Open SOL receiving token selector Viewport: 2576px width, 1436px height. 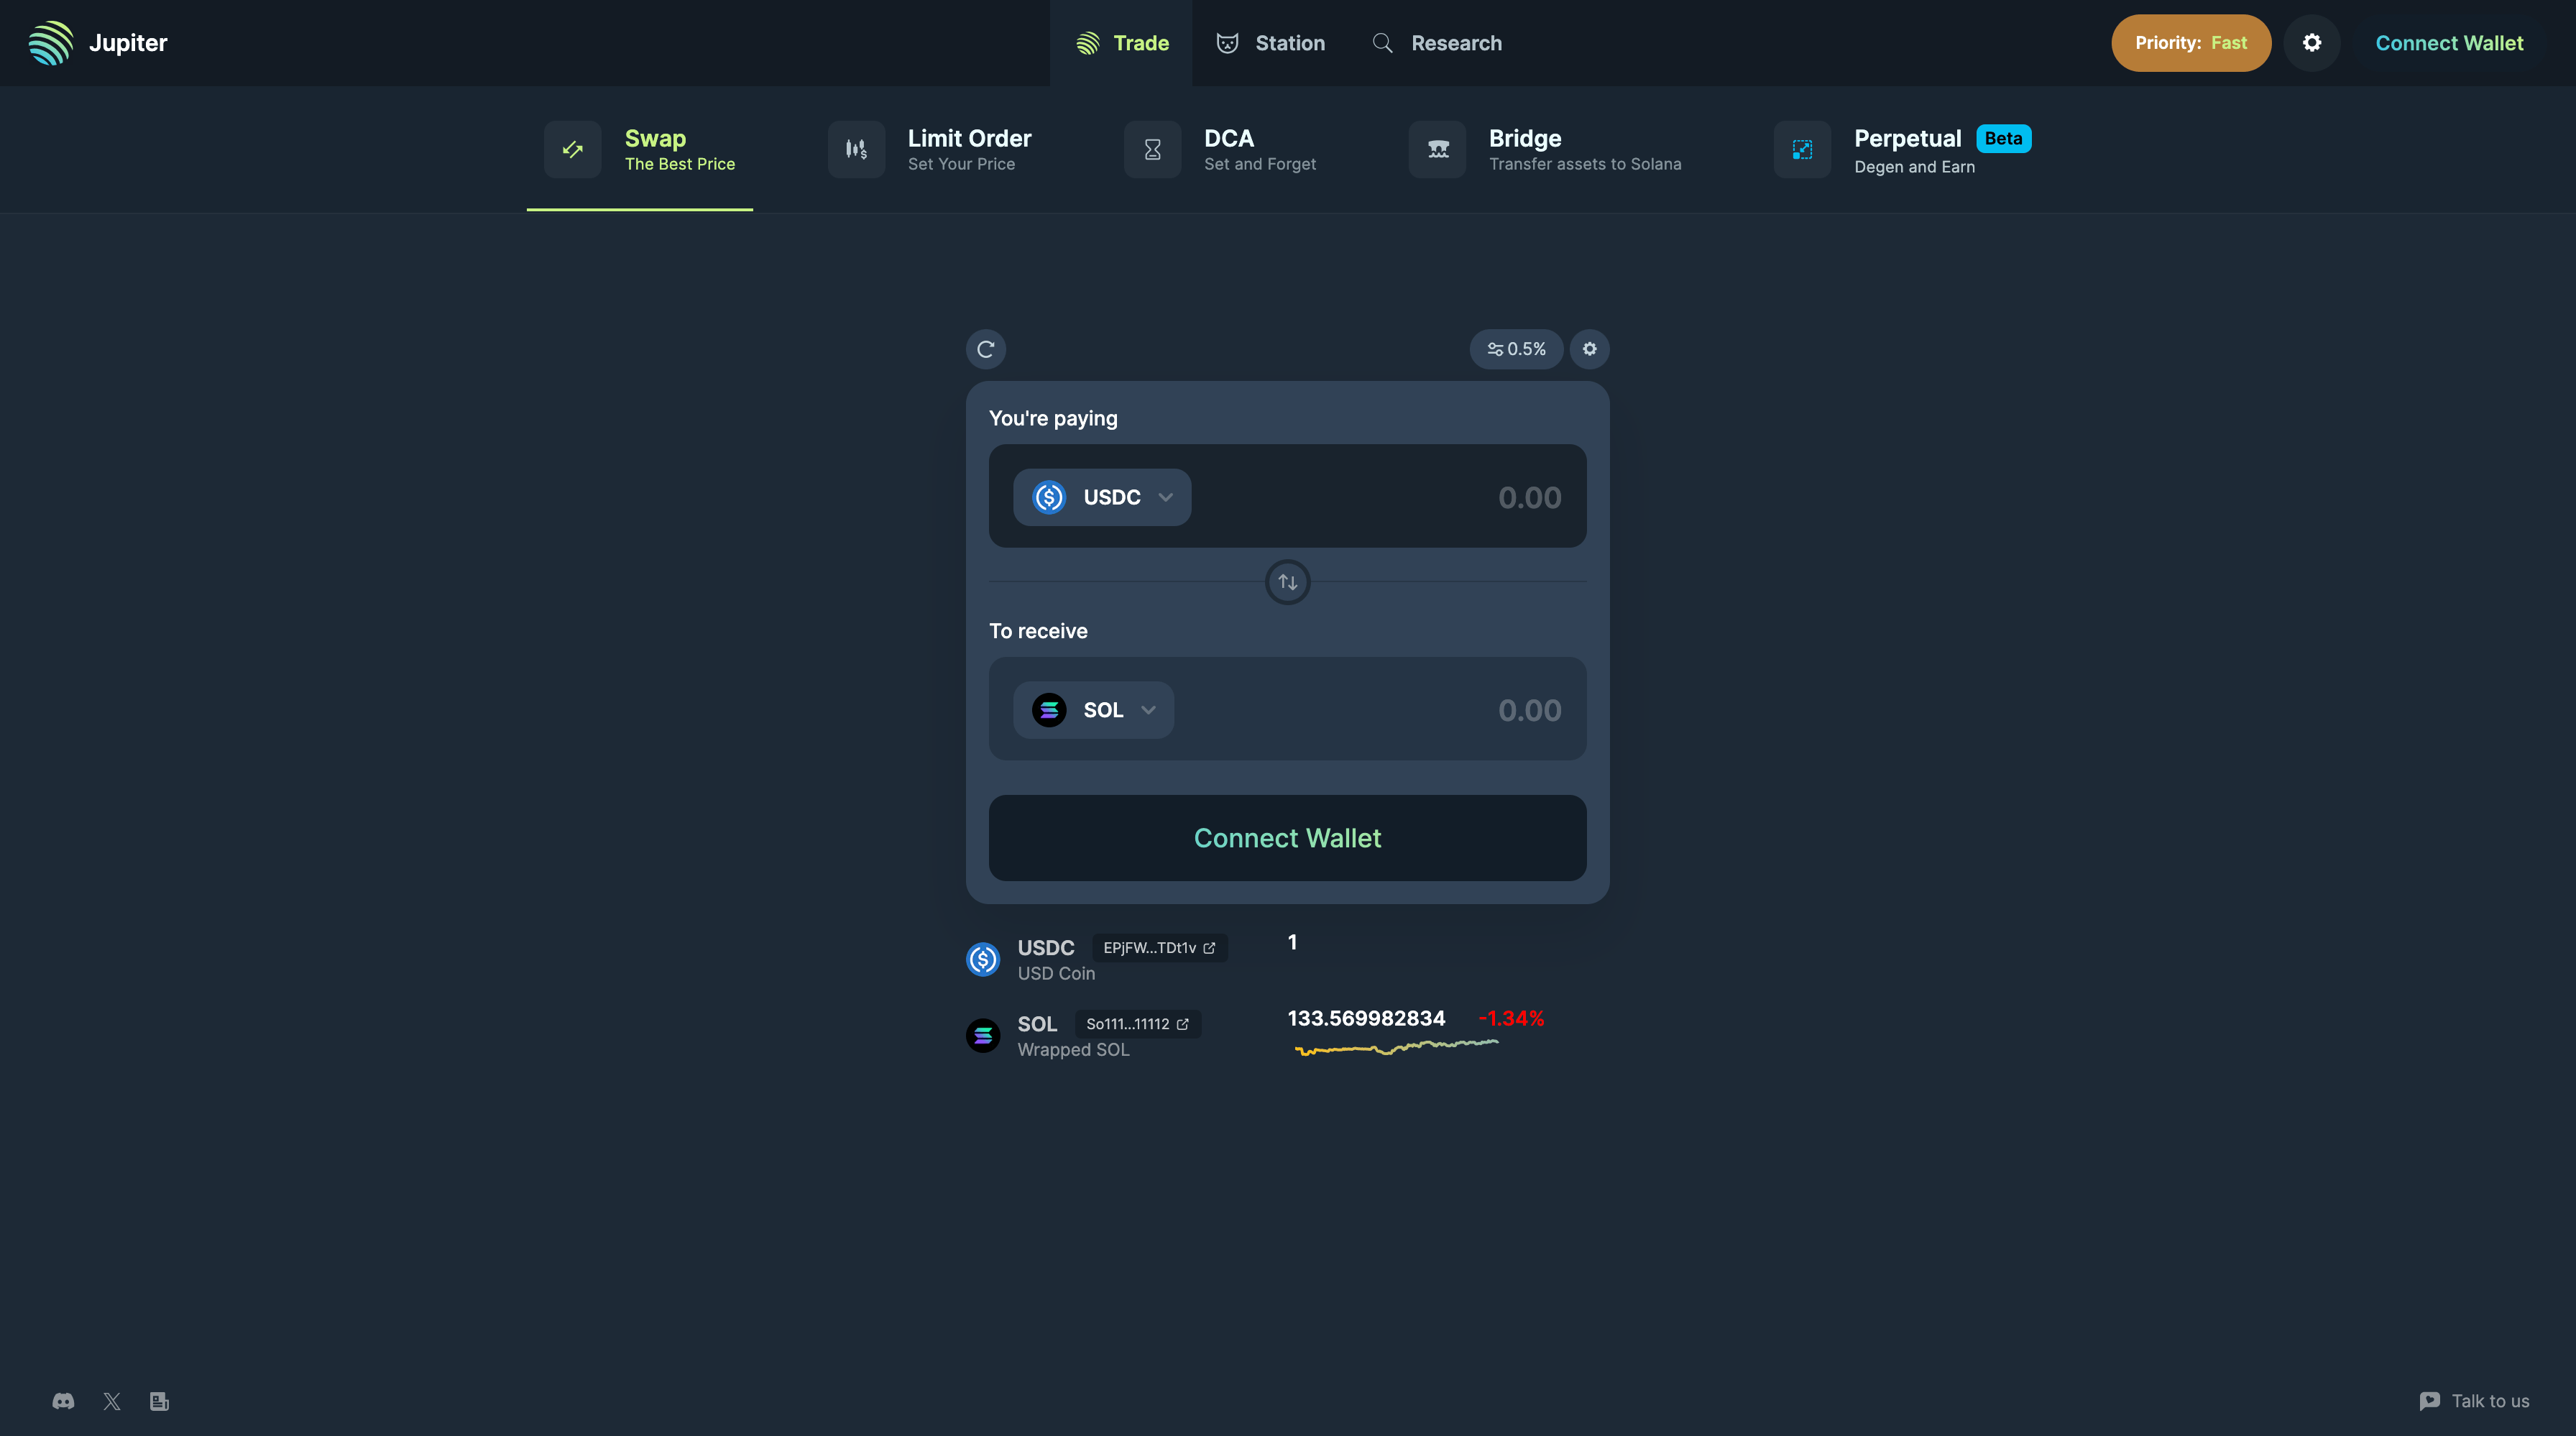pos(1093,710)
